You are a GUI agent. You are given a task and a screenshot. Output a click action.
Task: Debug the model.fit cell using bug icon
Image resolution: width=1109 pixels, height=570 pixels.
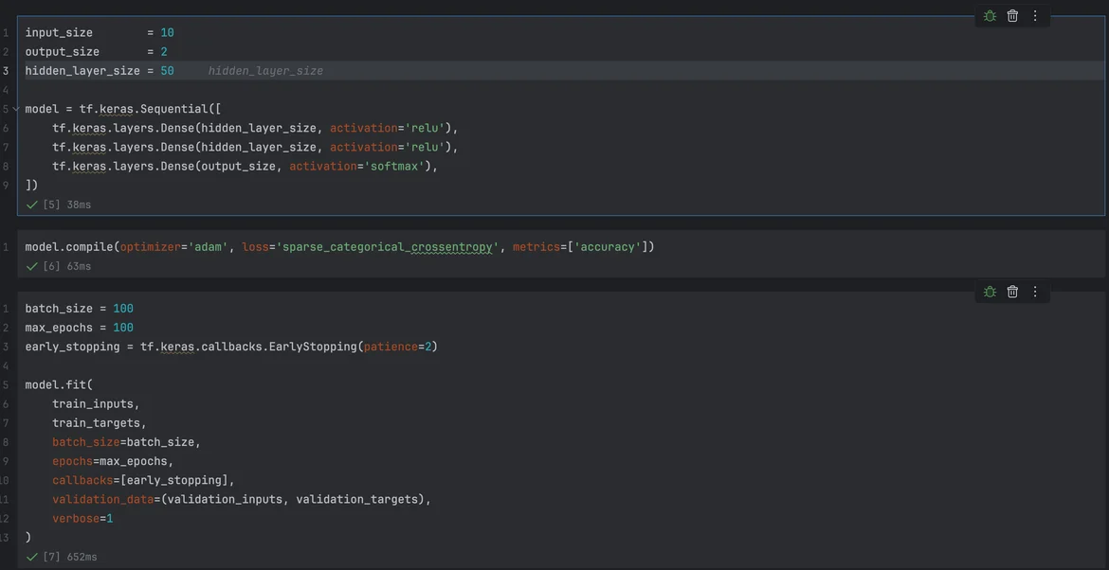(990, 292)
